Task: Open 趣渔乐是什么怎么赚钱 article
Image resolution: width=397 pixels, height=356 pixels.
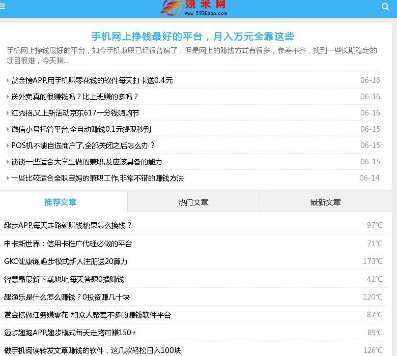Action: pyautogui.click(x=67, y=297)
